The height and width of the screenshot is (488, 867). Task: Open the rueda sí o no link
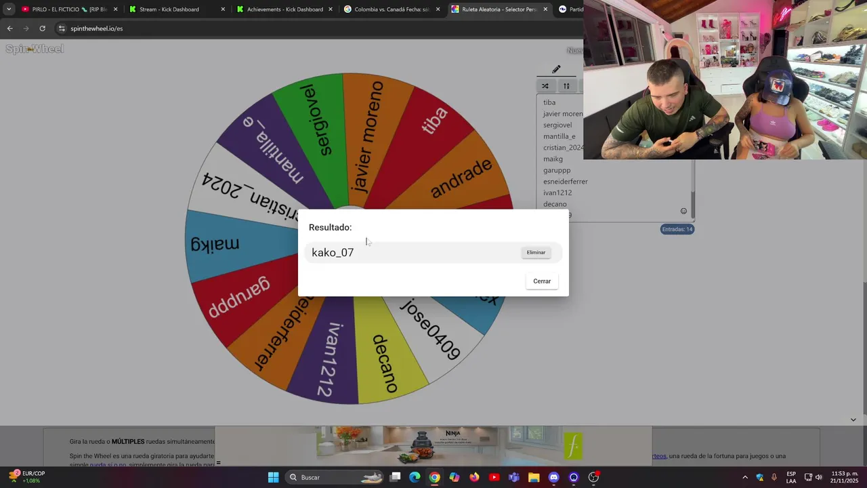[108, 464]
